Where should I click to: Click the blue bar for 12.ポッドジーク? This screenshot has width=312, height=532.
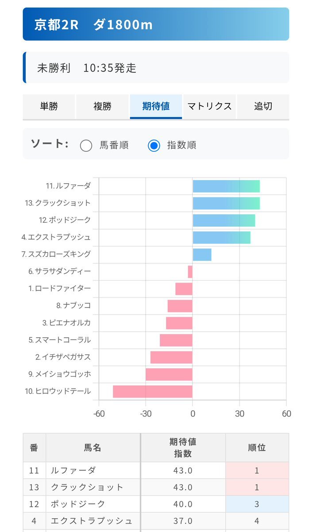pyautogui.click(x=223, y=221)
